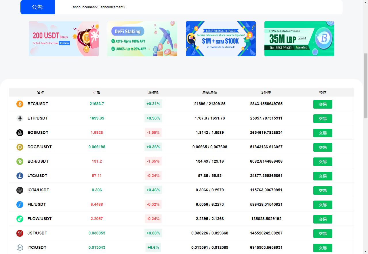Click the announcement2 notice text
The width and height of the screenshot is (368, 254).
coord(99,7)
